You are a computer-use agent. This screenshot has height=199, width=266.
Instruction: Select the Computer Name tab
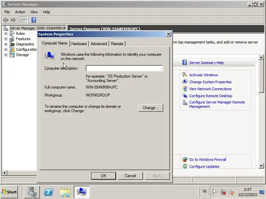55,43
